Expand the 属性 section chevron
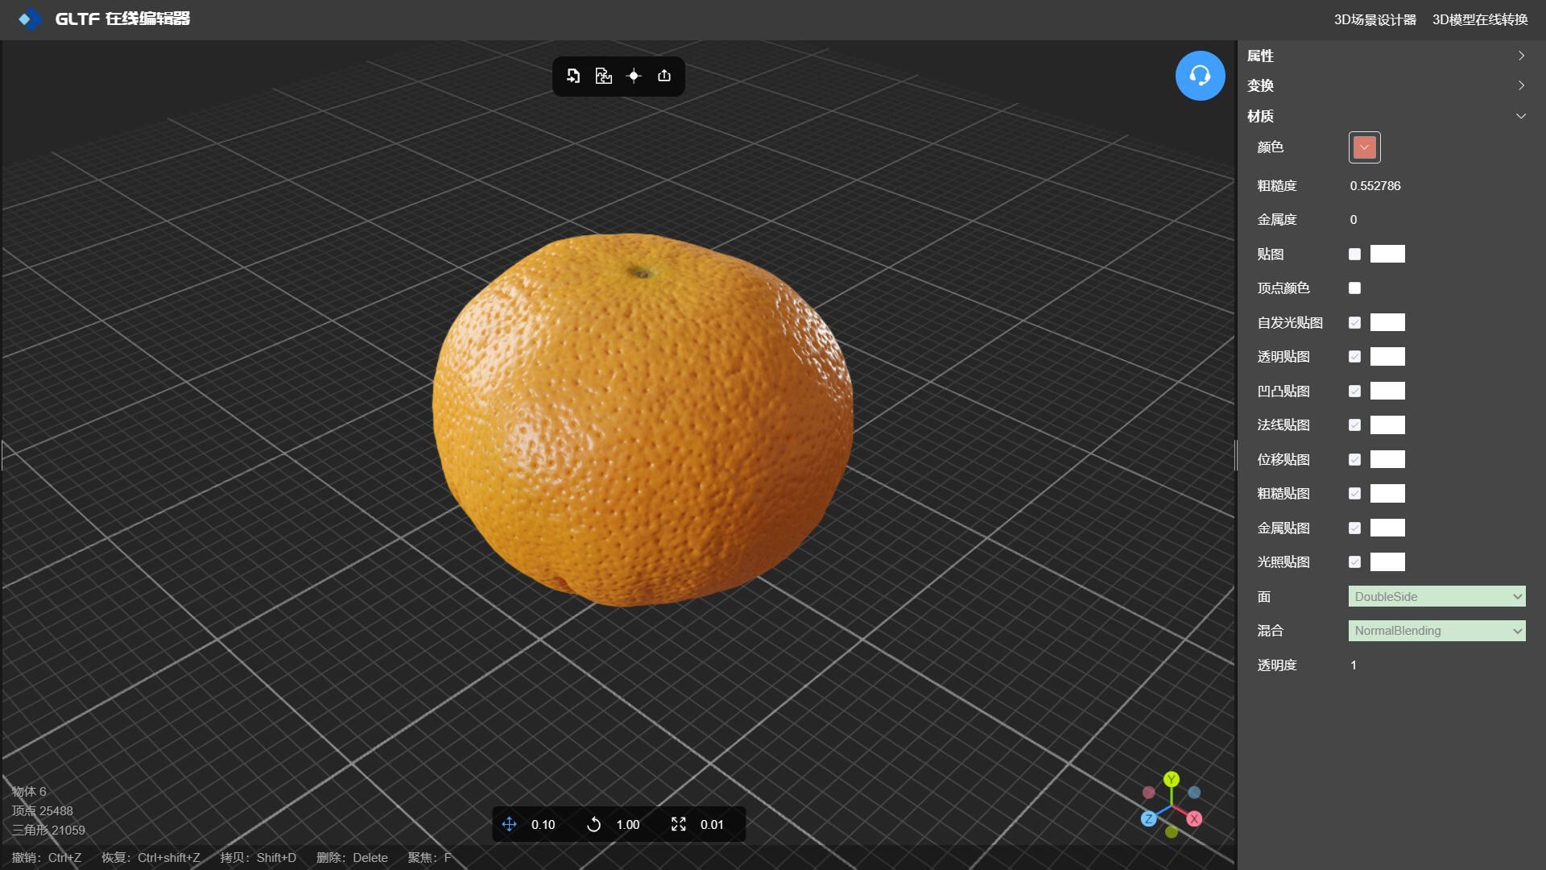 tap(1521, 56)
